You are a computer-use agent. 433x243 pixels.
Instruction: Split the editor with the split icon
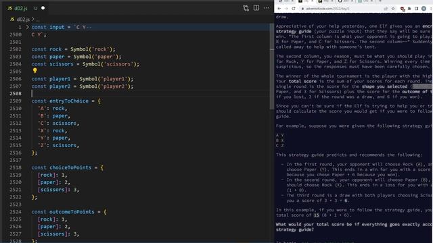256,8
